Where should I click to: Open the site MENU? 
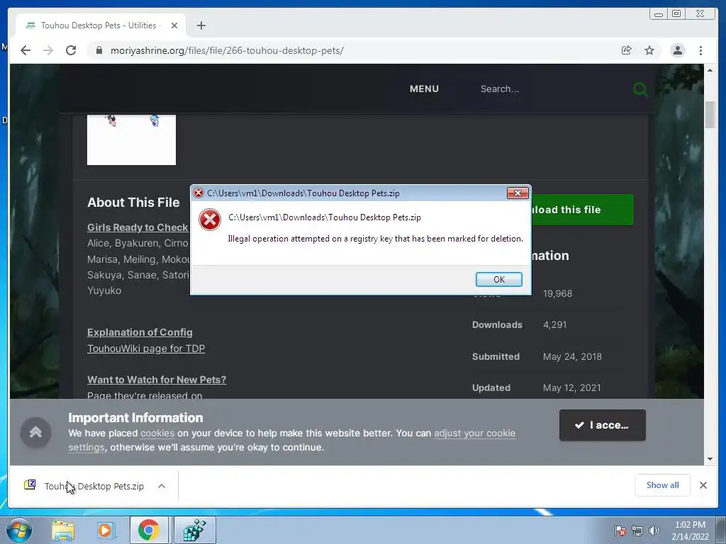click(x=424, y=89)
